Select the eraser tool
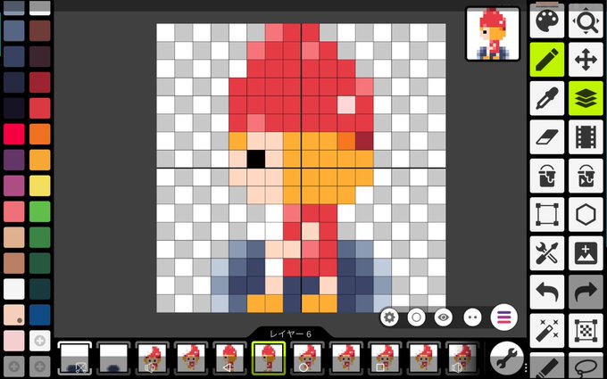The height and width of the screenshot is (379, 607). click(x=547, y=136)
